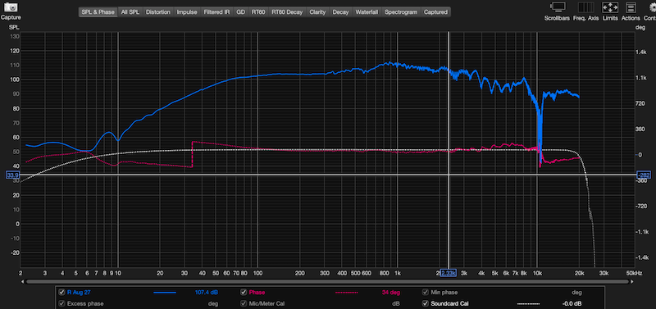Open the RT60 Decay tab

[x=287, y=12]
